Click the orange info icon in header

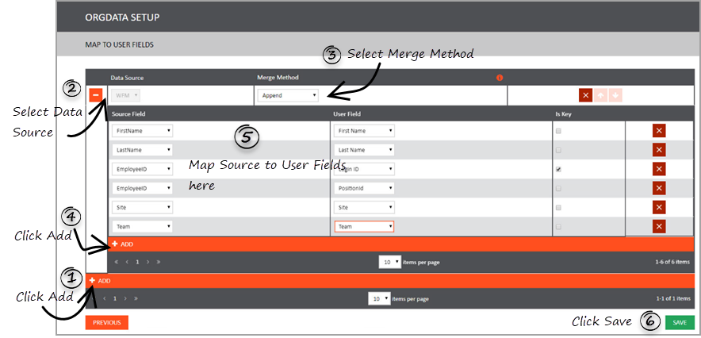coord(500,78)
